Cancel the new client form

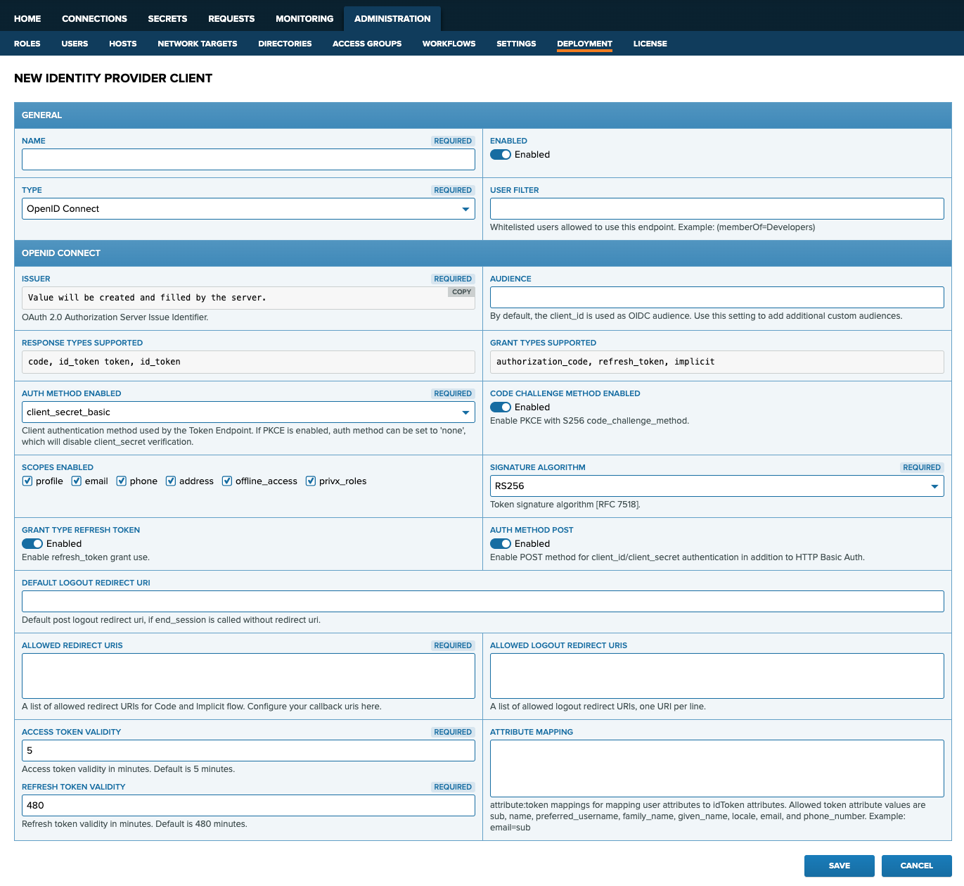917,866
